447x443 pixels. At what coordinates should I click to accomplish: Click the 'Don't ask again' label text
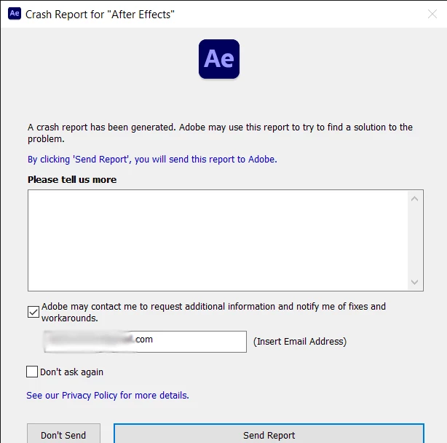click(x=71, y=372)
